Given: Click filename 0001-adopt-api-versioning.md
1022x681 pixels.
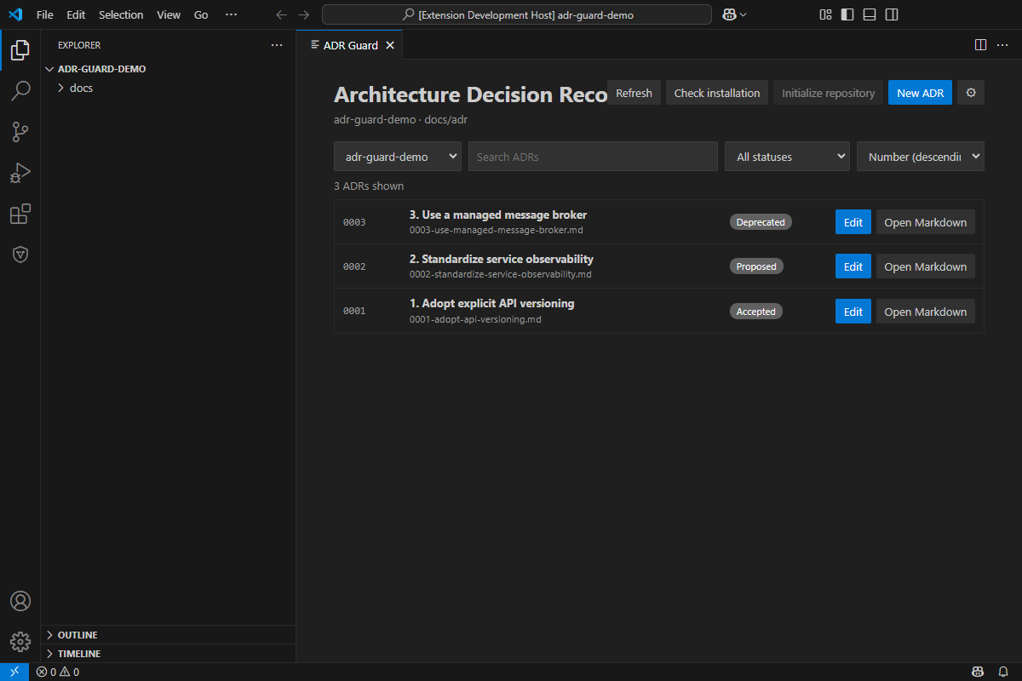Looking at the screenshot, I should click(475, 319).
